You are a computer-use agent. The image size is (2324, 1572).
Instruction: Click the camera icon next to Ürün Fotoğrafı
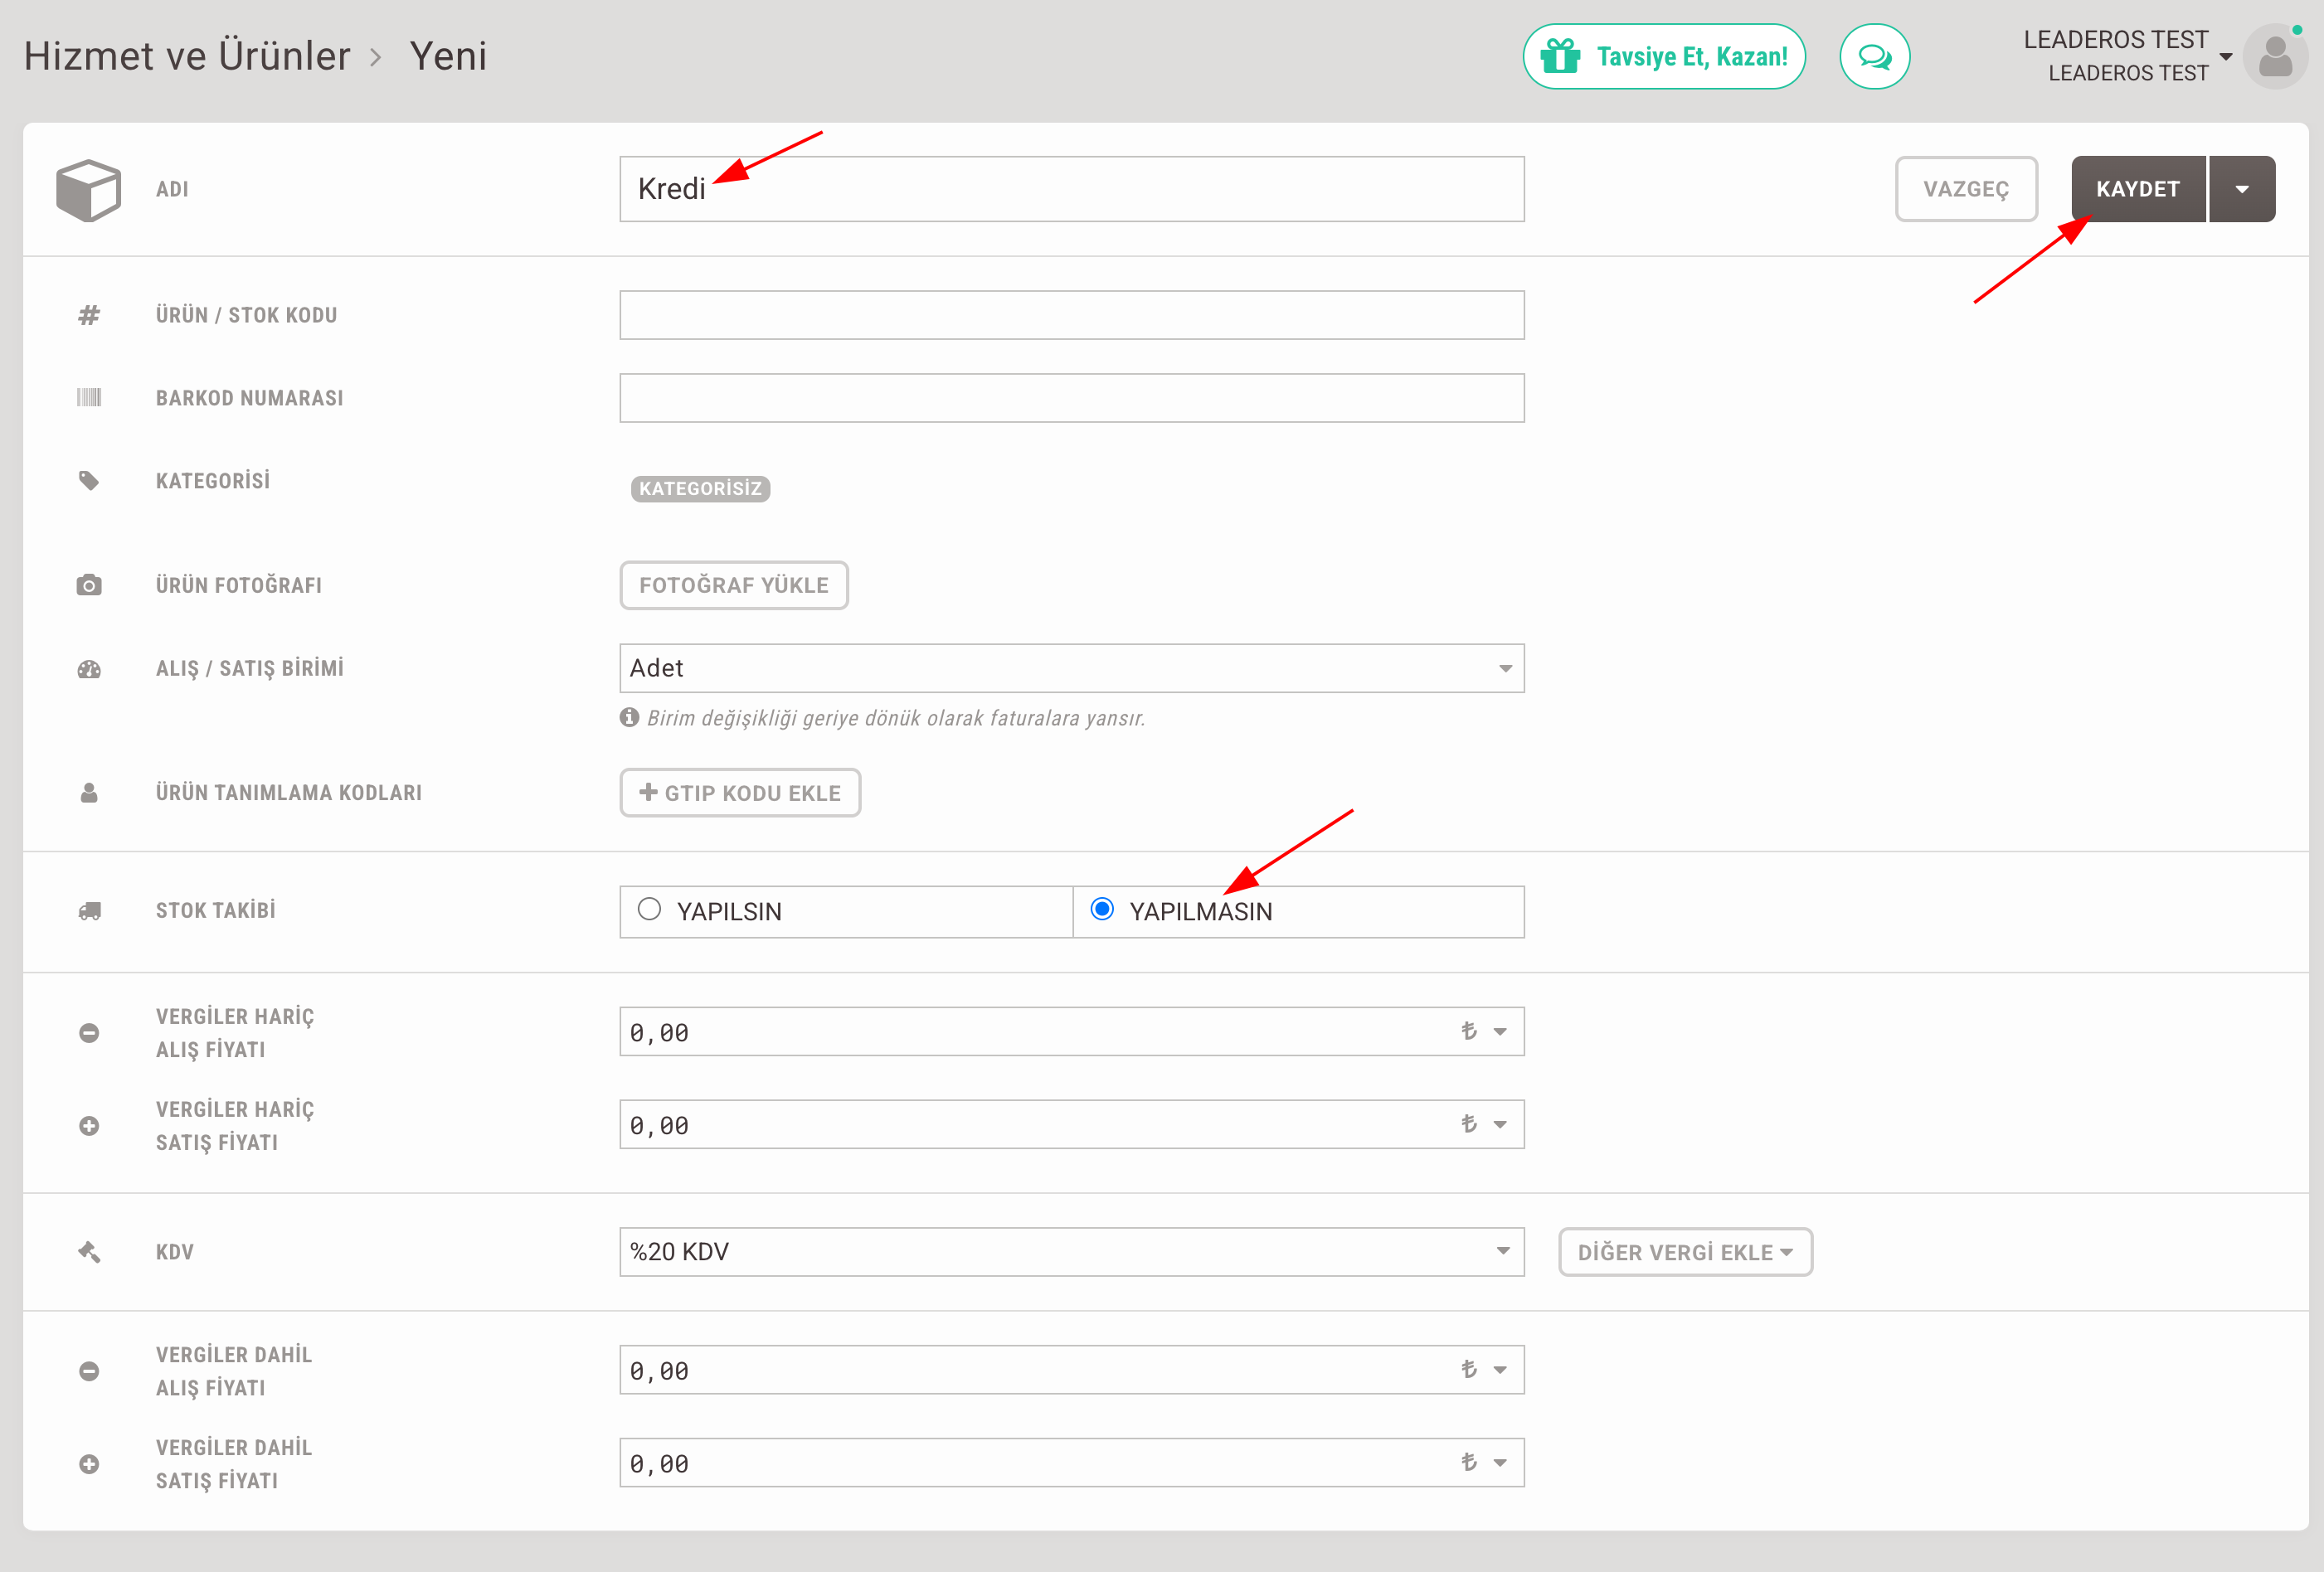pos(89,585)
